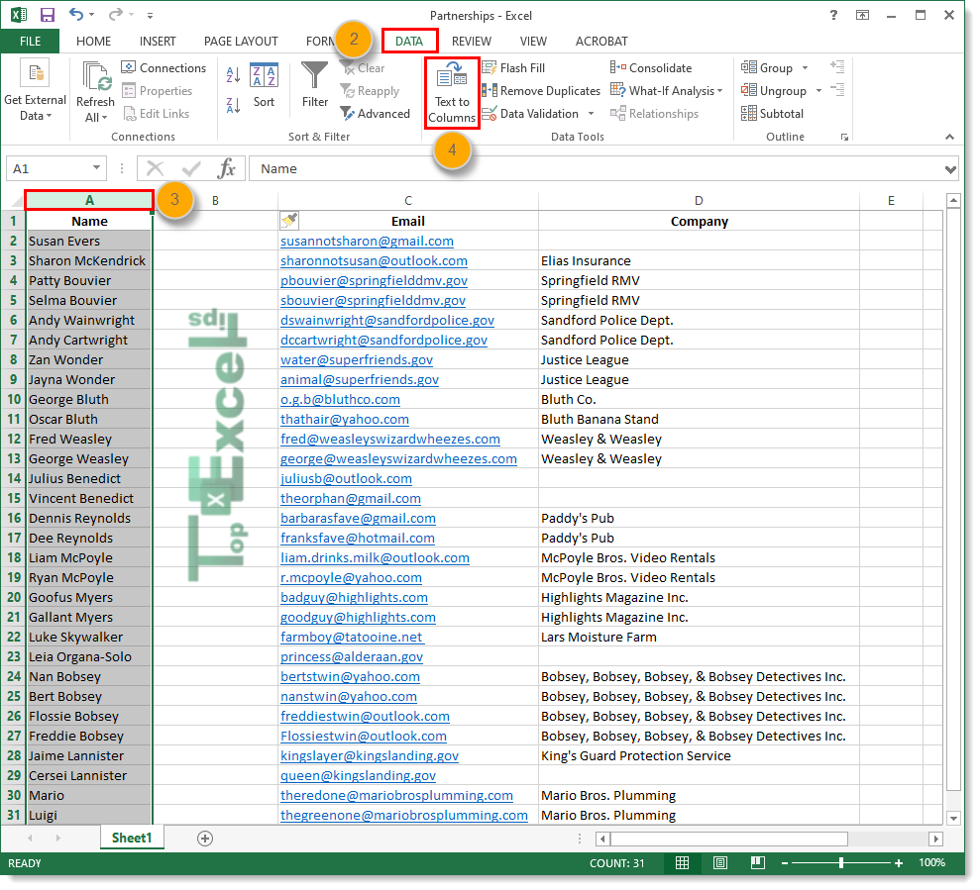Switch to the ACROBAT tab
Viewport: 980px width, 890px height.
[601, 42]
